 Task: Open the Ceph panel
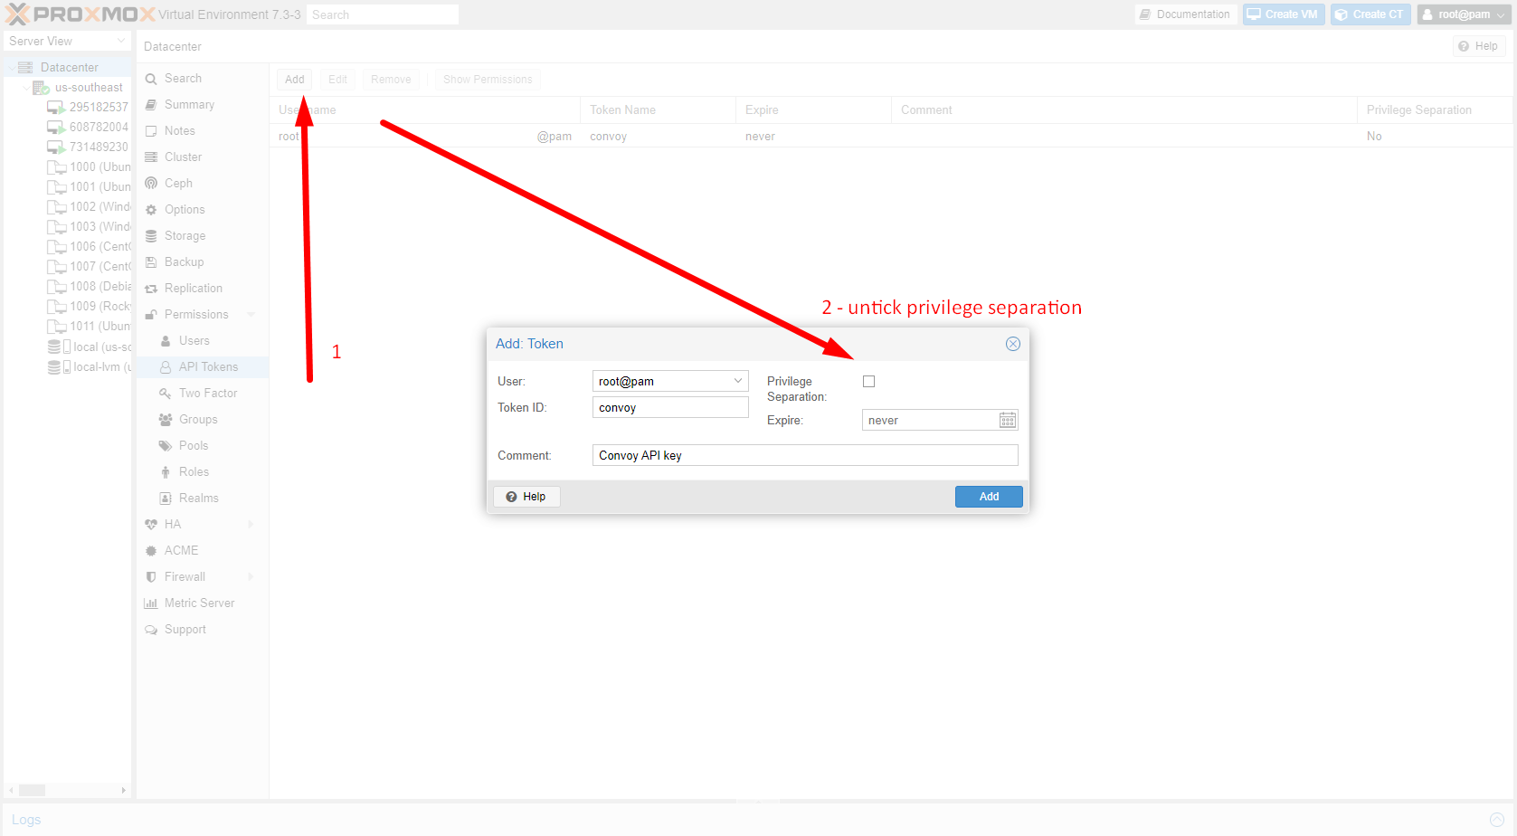click(x=177, y=183)
